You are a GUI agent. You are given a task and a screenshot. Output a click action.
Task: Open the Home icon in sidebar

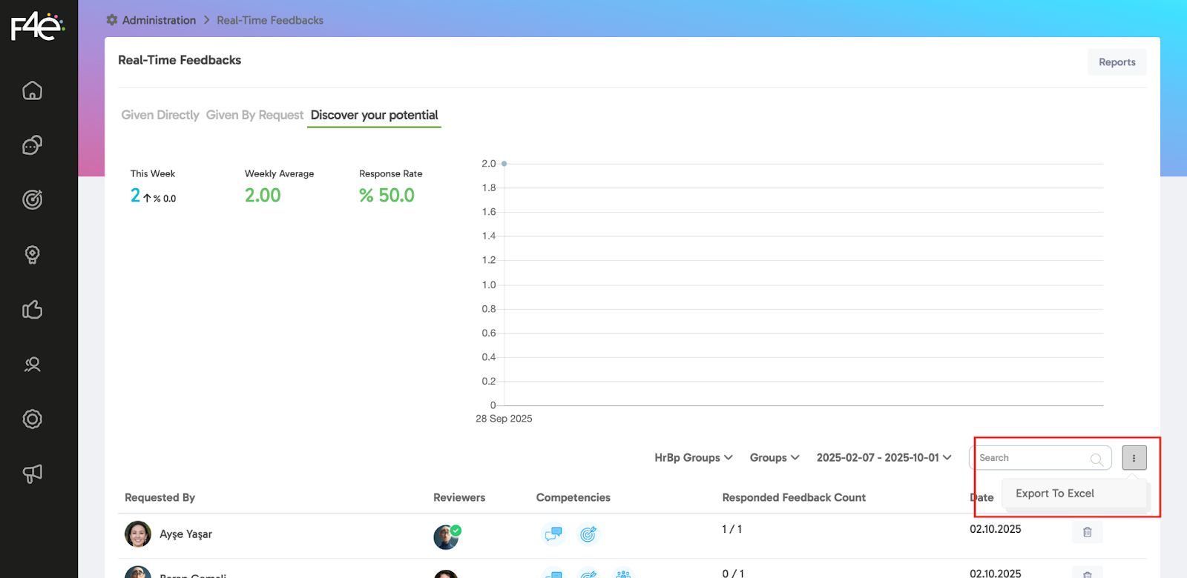[32, 90]
